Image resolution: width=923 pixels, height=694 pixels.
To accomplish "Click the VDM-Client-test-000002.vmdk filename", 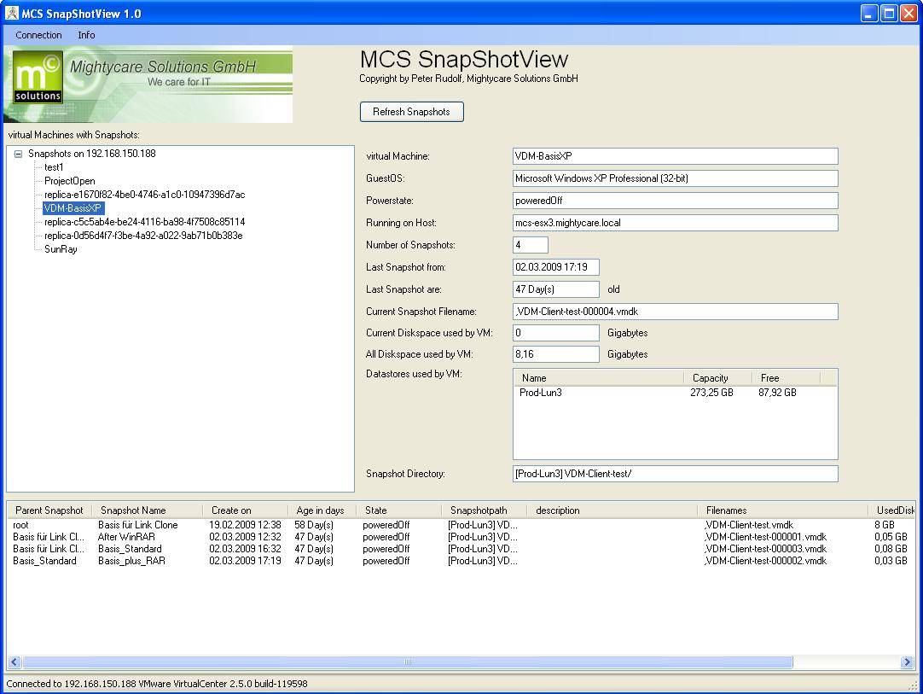I will pyautogui.click(x=765, y=561).
